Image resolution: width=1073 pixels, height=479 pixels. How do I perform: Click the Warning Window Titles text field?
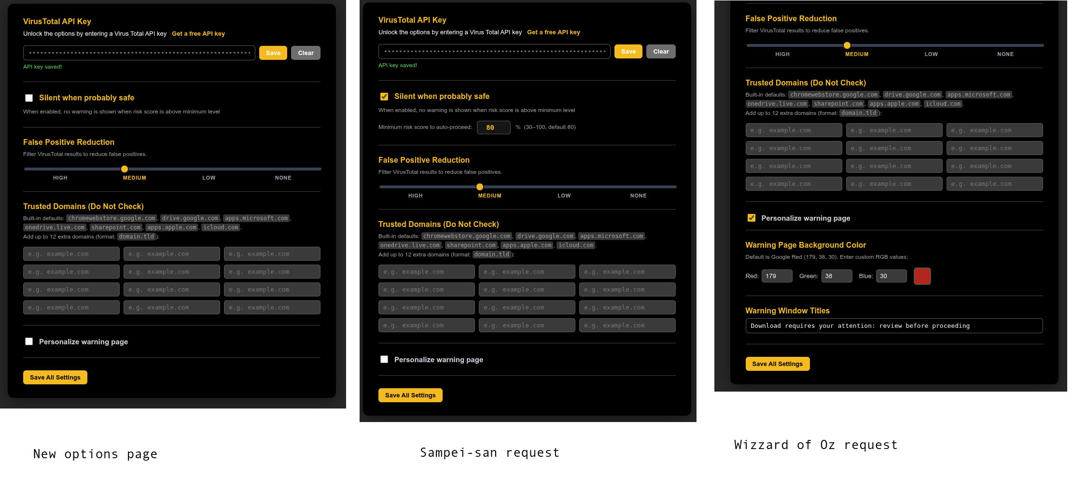894,326
